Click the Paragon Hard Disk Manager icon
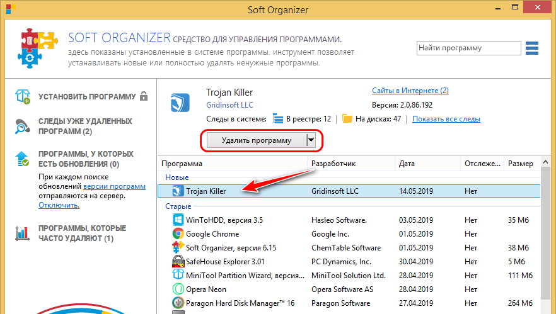This screenshot has height=314, width=556. (178, 303)
